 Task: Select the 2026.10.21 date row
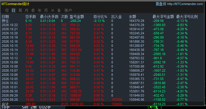9,29
